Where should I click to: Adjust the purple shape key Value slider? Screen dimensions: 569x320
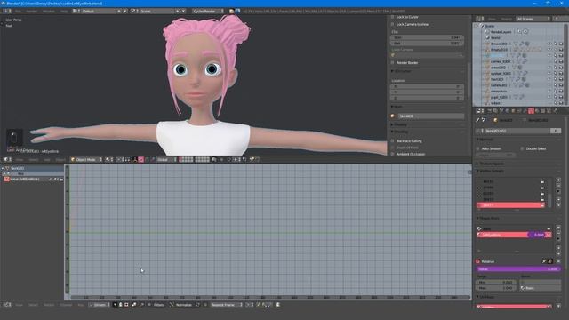tap(518, 268)
